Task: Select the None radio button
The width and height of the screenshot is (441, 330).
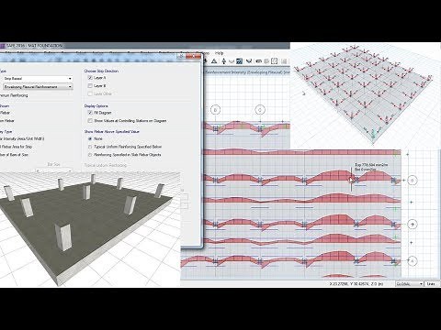Action: [90, 138]
